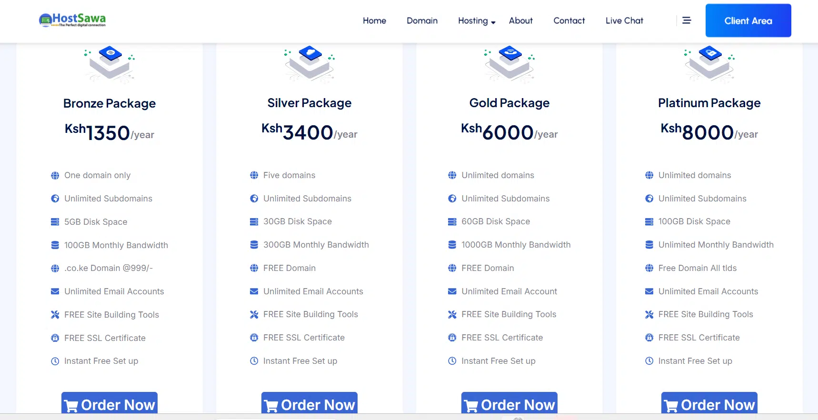Order the Bronze Package now
Viewport: 818px width, 420px height.
click(x=110, y=404)
